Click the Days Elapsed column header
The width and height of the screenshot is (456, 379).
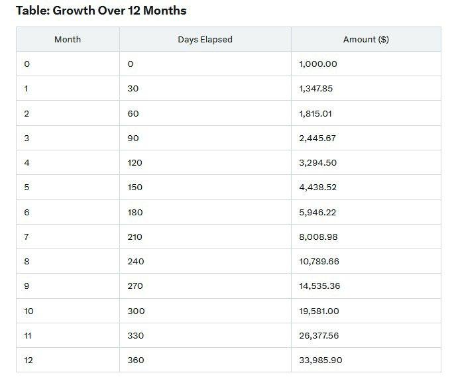[205, 40]
